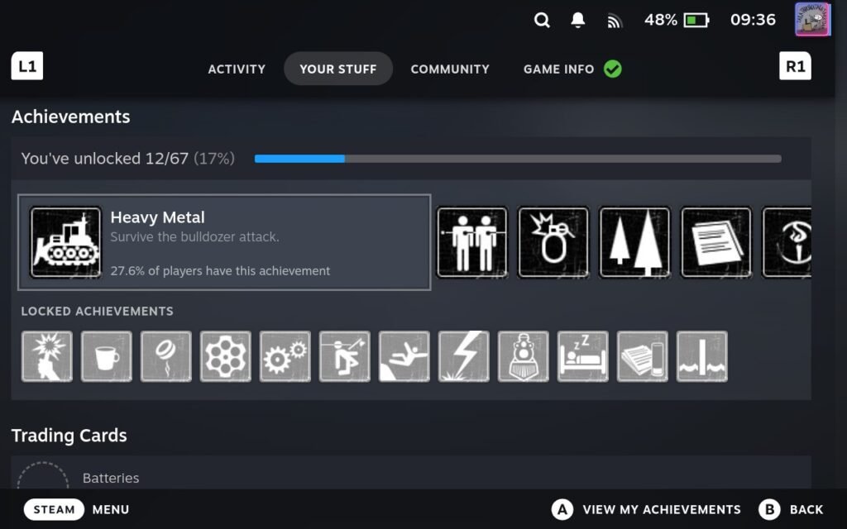The width and height of the screenshot is (847, 529).
Task: Select the locked sleeping in bed achievement
Action: tap(583, 356)
